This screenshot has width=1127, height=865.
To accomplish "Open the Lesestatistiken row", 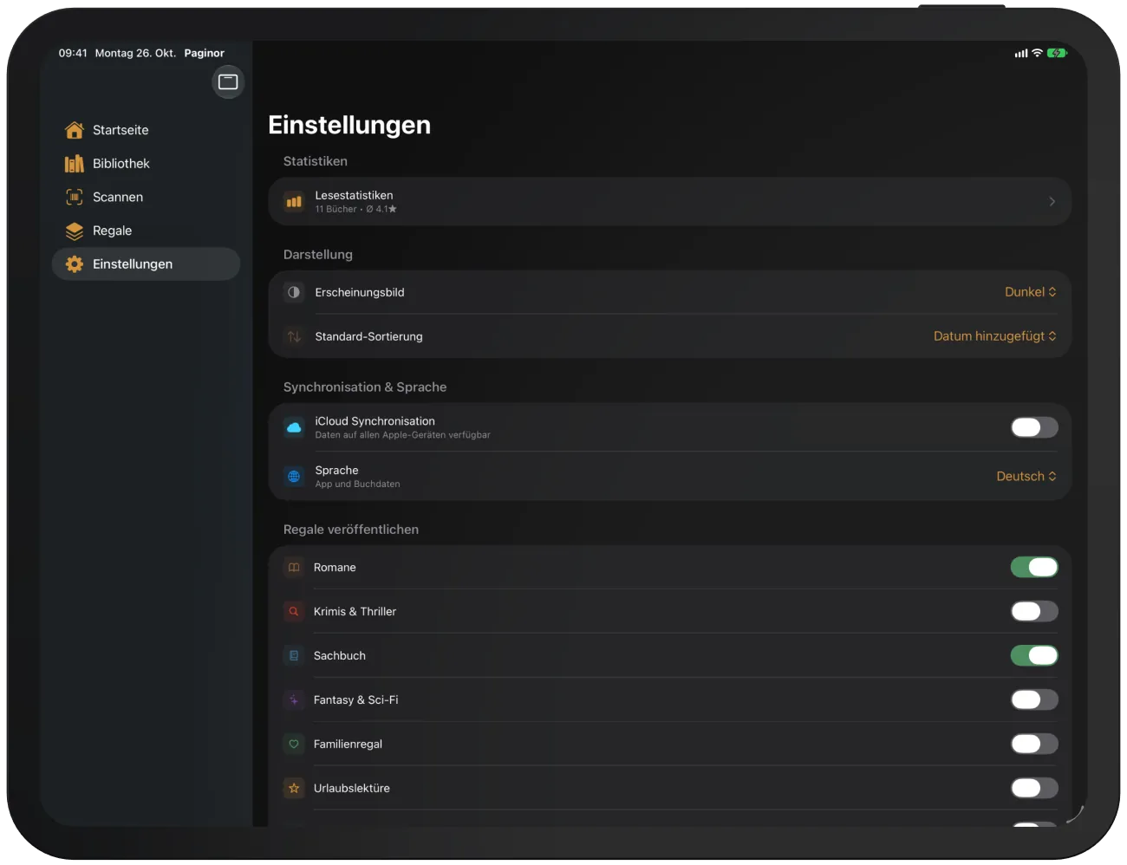I will click(670, 202).
